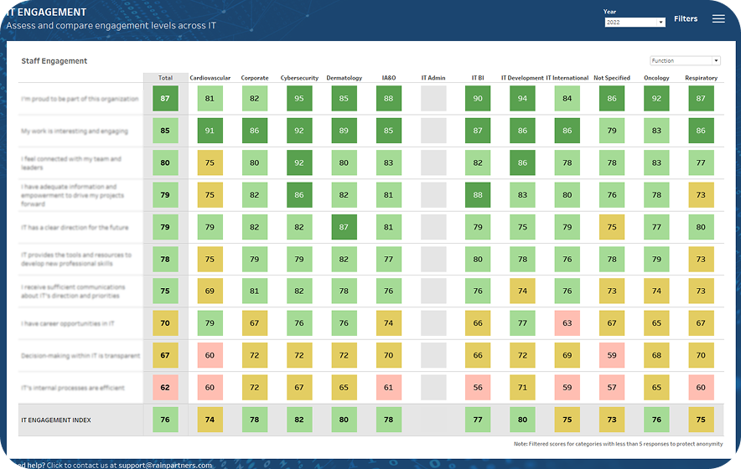This screenshot has width=741, height=469.
Task: Select the Cardiovascular column header
Action: tap(210, 78)
